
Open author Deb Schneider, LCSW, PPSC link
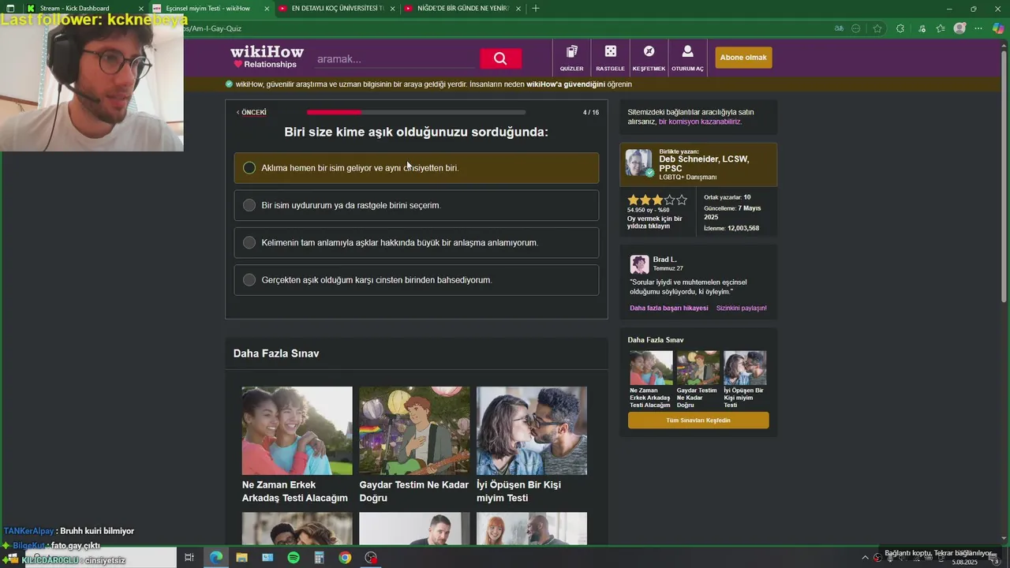click(x=704, y=163)
